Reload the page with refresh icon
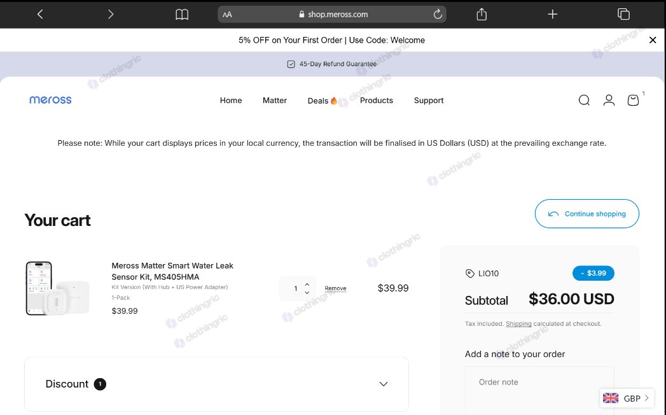The image size is (666, 415). click(x=438, y=15)
